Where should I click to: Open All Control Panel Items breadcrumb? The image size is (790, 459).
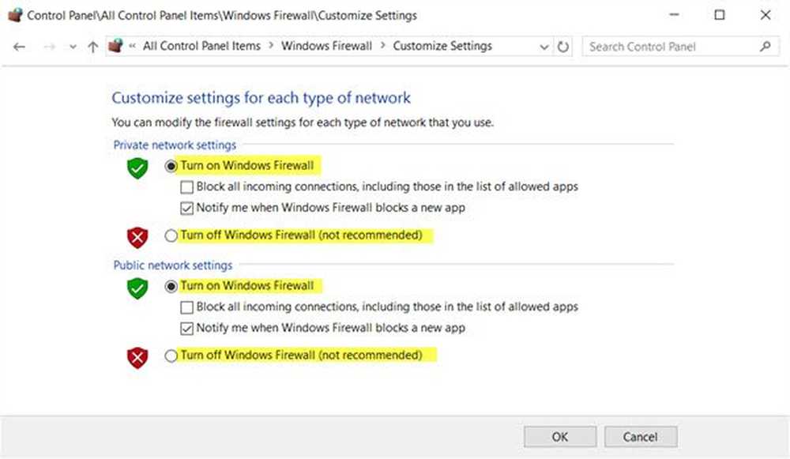click(x=201, y=46)
